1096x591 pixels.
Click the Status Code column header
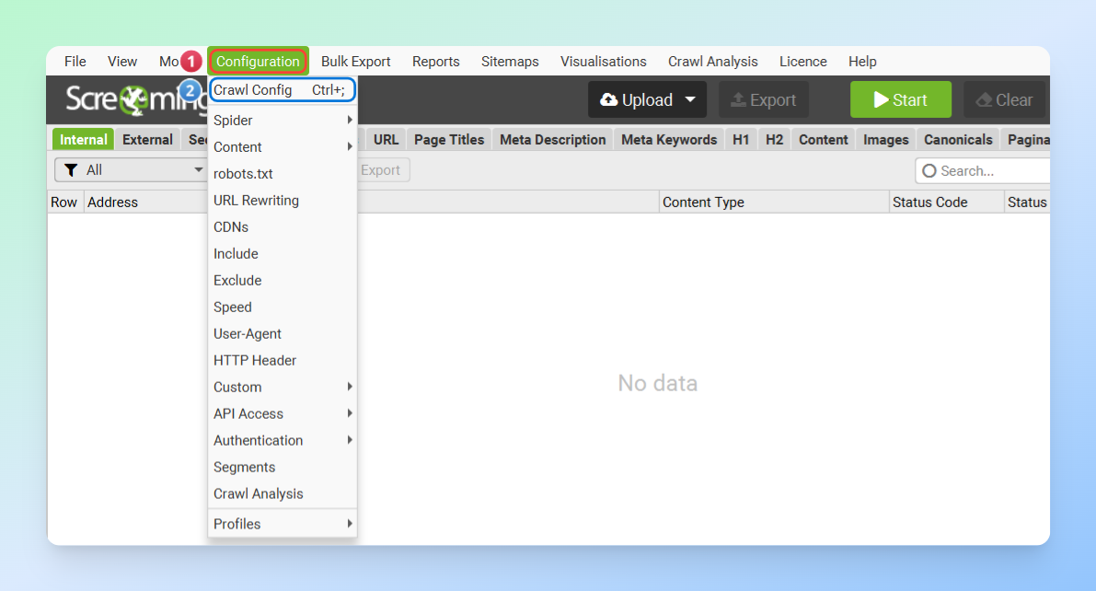coord(929,203)
